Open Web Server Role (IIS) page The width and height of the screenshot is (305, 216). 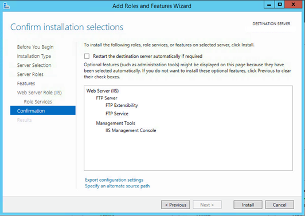click(40, 93)
